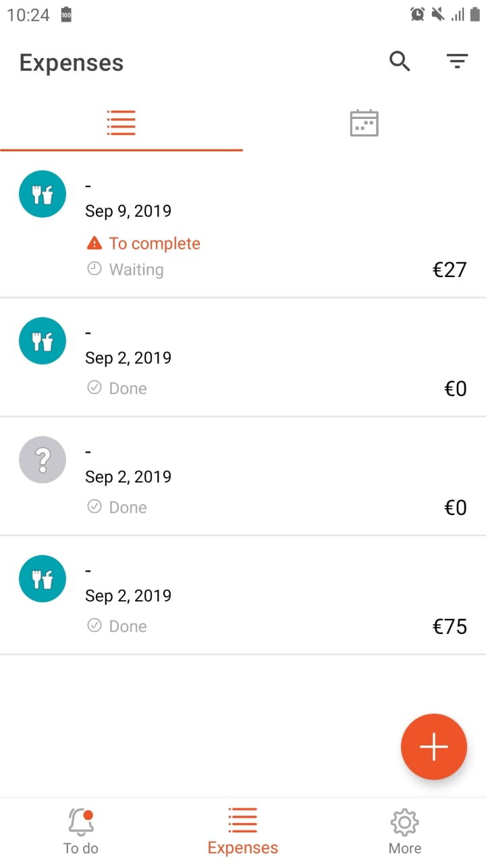
Task: Open the search magnifier icon
Action: [400, 61]
